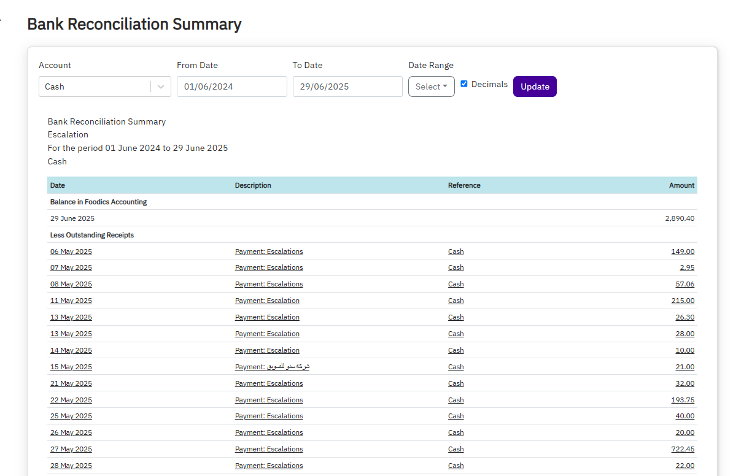Click the Date column header

[56, 185]
